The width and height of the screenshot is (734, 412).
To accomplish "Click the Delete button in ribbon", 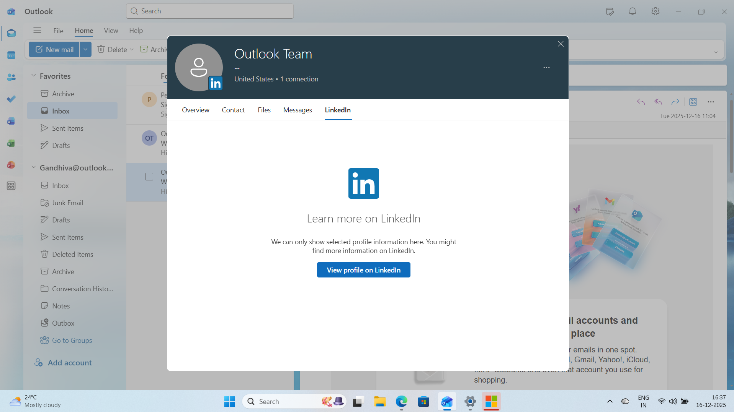I will tap(112, 49).
